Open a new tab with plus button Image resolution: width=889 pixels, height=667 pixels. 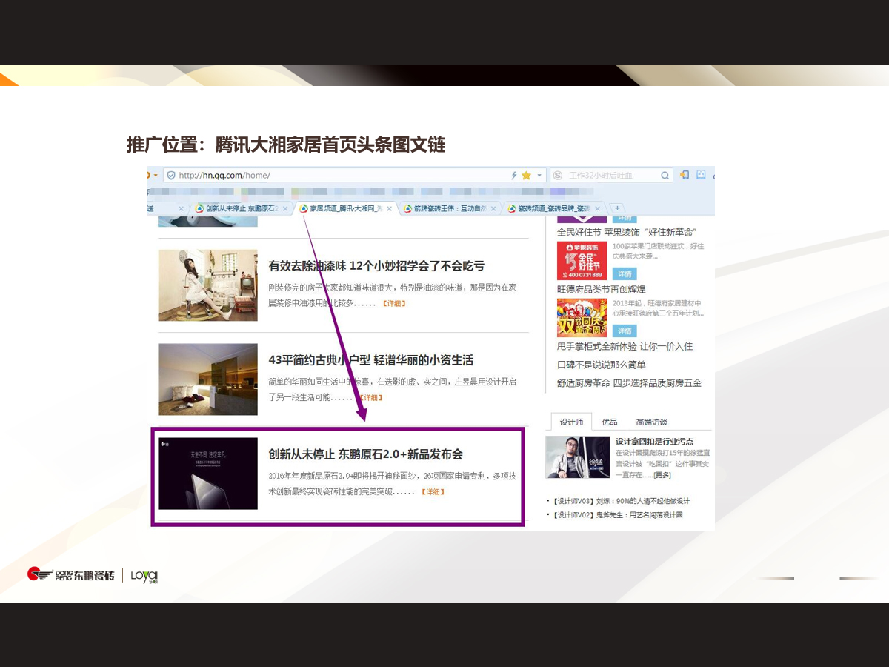tap(616, 208)
